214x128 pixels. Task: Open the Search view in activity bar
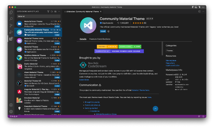tap(11, 19)
